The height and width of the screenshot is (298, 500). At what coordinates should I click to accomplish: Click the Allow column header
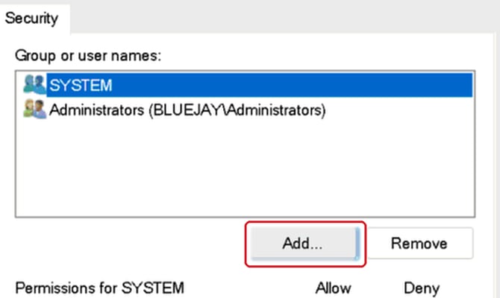334,288
